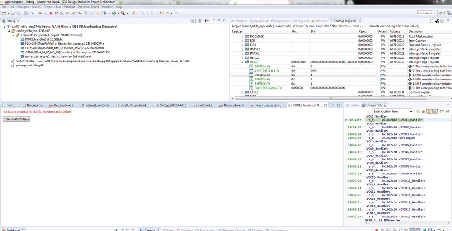This screenshot has width=452, height=231.
Task: Click the Last Edit Location icon
Action: click(162, 13)
